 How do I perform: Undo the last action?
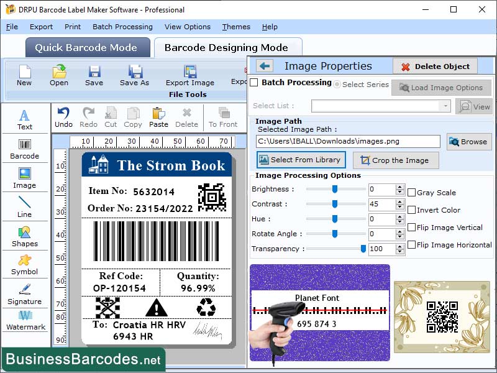tap(67, 116)
